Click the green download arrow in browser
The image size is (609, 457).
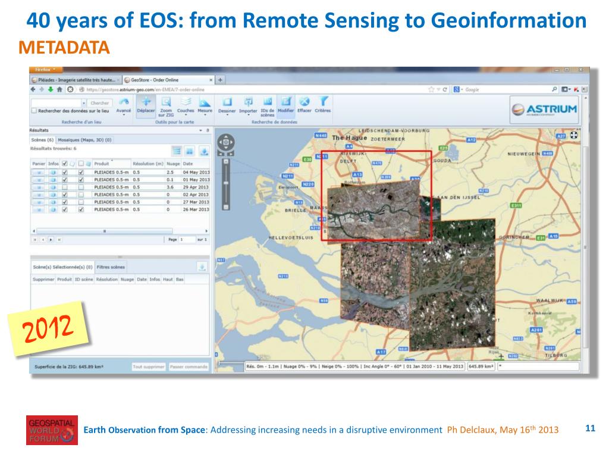click(51, 89)
